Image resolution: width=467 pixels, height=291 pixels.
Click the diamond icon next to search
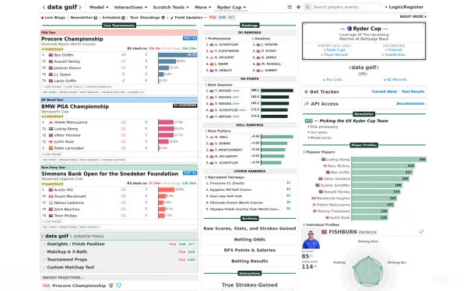[x=298, y=7]
